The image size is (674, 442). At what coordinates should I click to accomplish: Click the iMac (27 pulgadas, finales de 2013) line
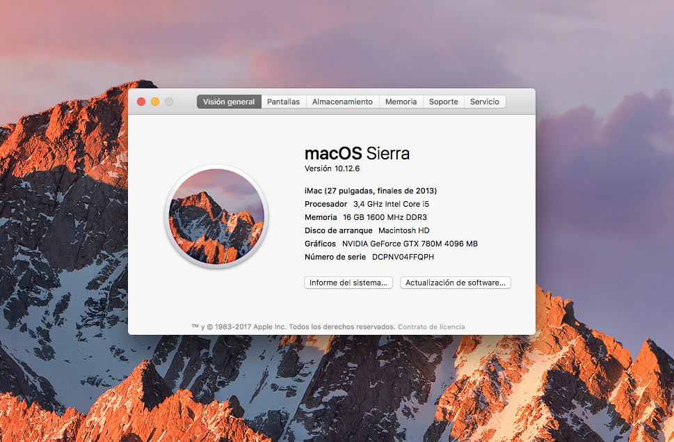371,191
